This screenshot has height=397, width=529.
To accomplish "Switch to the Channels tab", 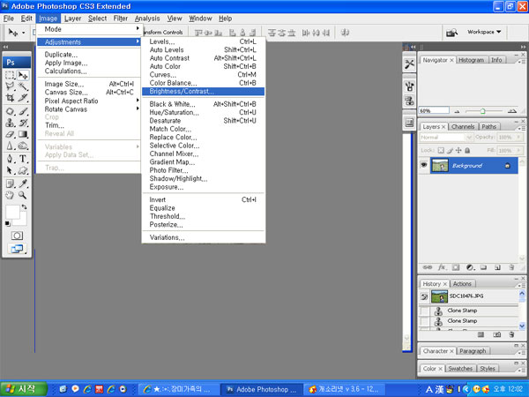I will 463,126.
